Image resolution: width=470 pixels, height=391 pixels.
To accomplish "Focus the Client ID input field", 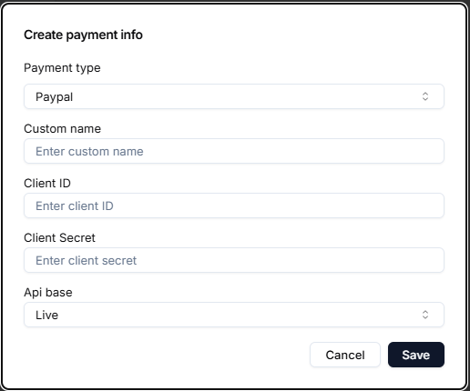I will point(234,206).
